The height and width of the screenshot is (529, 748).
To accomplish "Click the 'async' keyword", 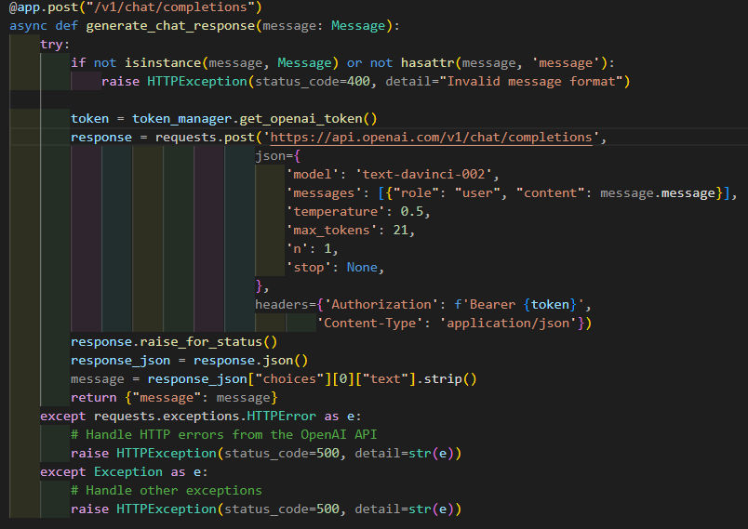I will [x=28, y=26].
